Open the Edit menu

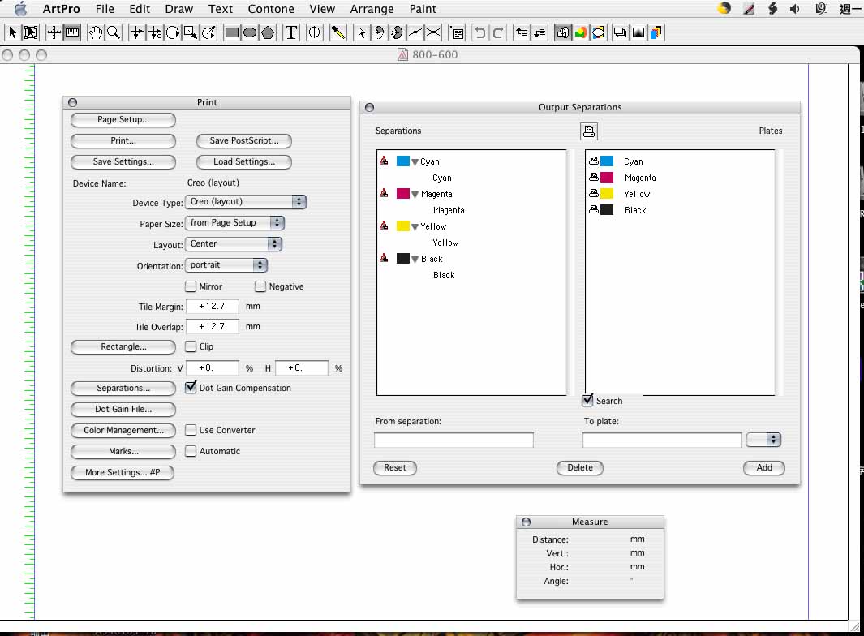[140, 9]
